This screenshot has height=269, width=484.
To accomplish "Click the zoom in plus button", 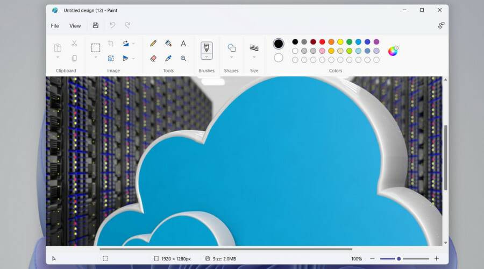I will coord(437,258).
